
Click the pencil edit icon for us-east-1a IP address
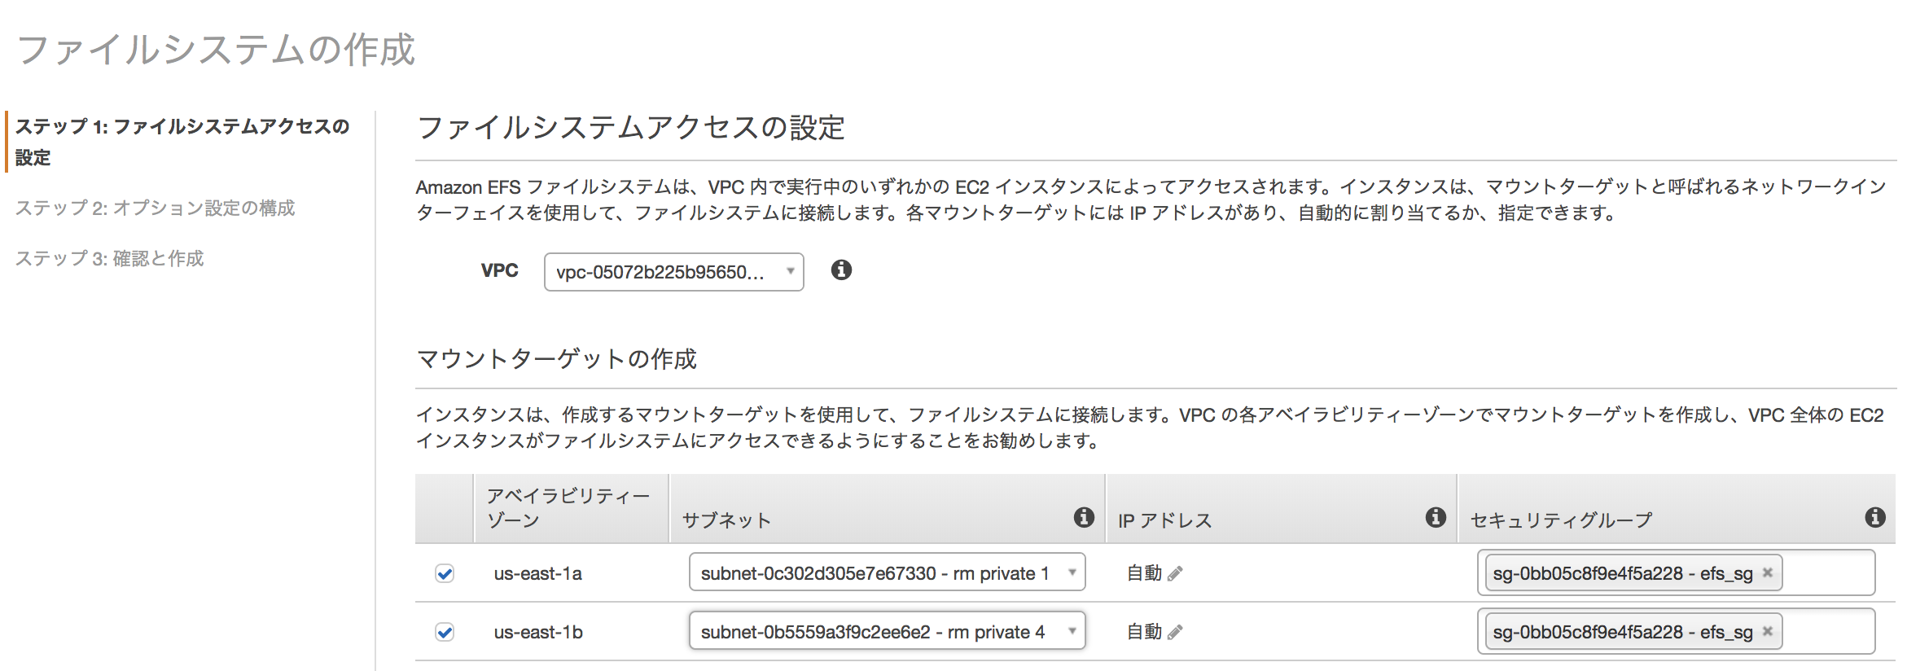click(x=1175, y=574)
